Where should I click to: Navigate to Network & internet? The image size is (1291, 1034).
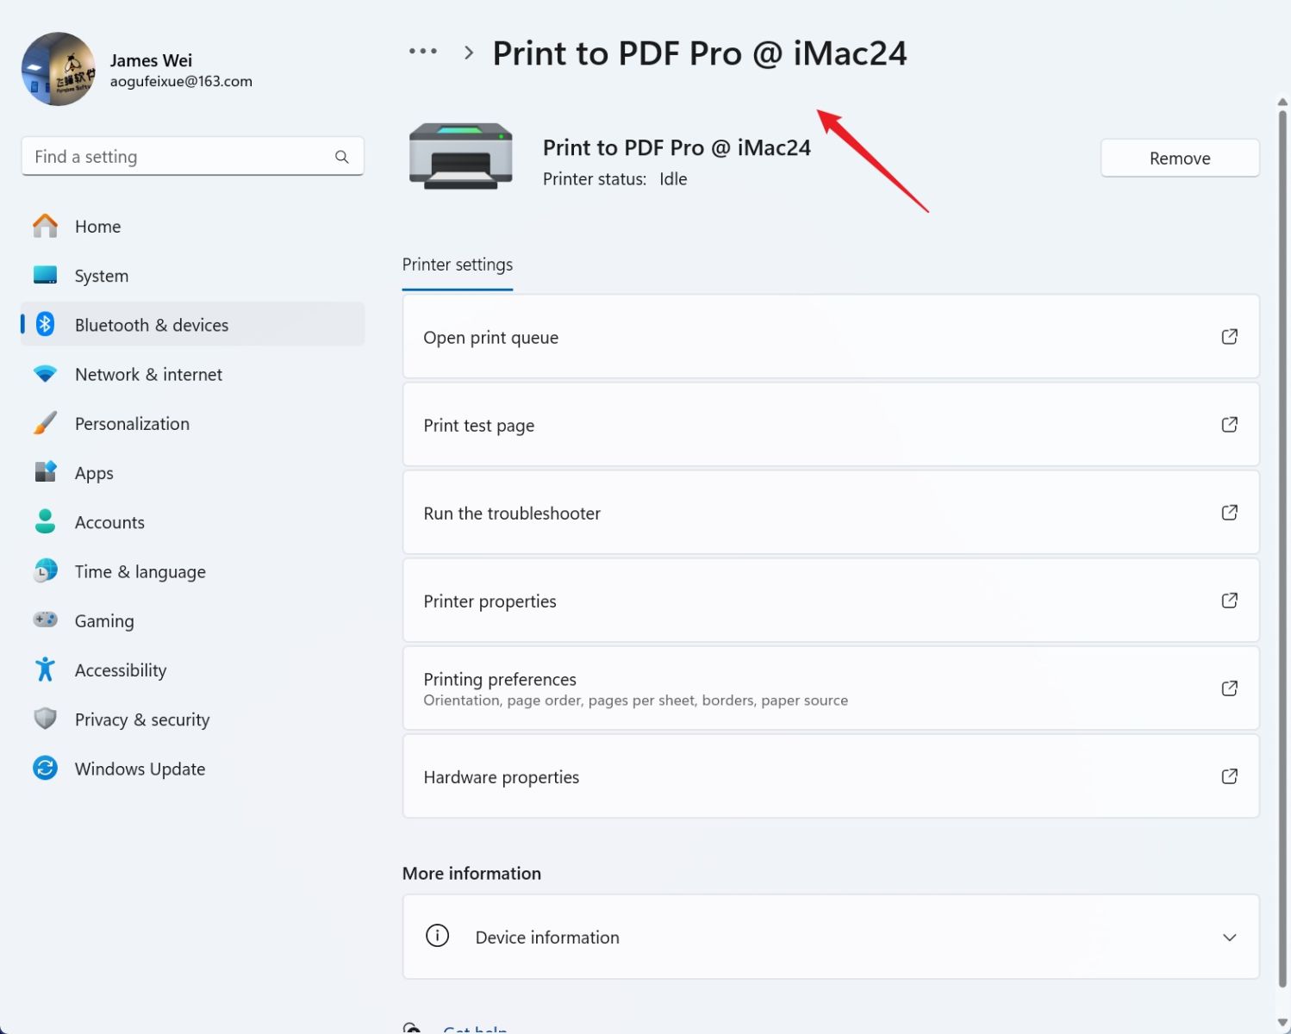(x=192, y=374)
